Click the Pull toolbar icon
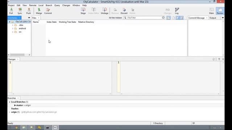This screenshot has height=130, width=232. [x=11, y=11]
